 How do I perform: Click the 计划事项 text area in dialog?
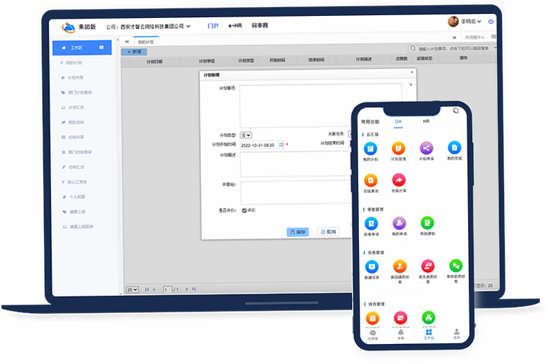point(321,106)
